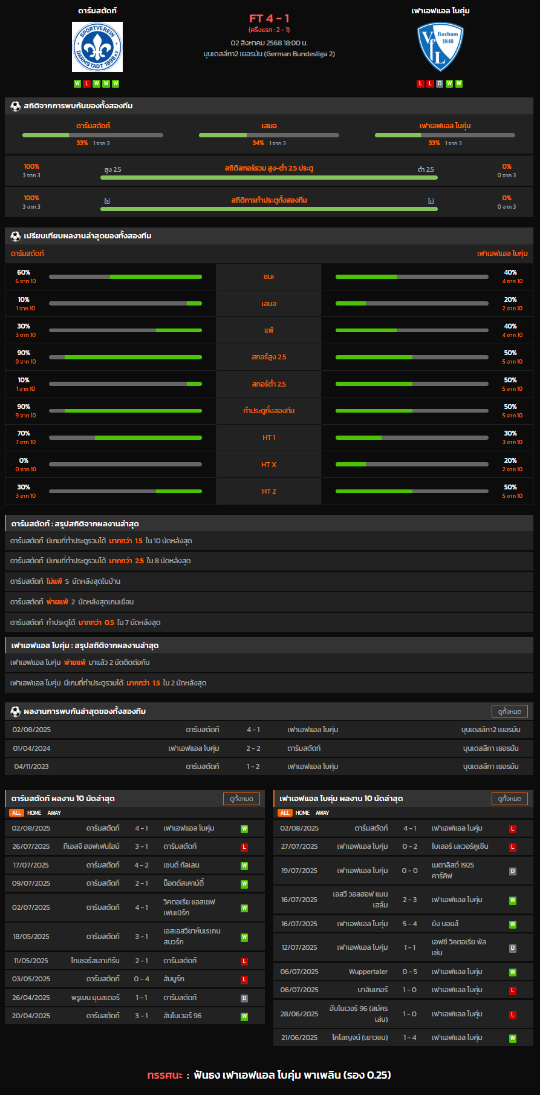
Task: Click the 17/07/2025 Darmstadt 4 - 2 score
Action: (x=142, y=865)
